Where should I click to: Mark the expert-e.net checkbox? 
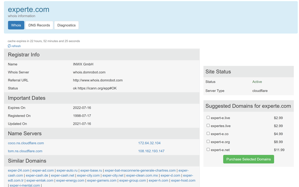(x=208, y=149)
